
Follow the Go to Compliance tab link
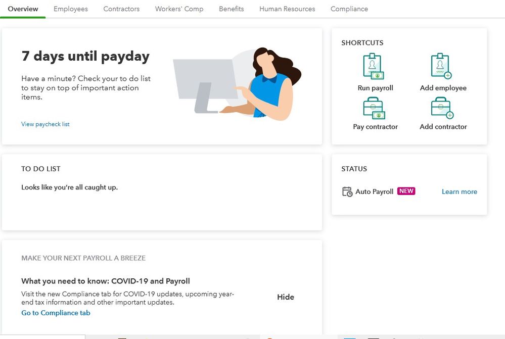coord(56,313)
